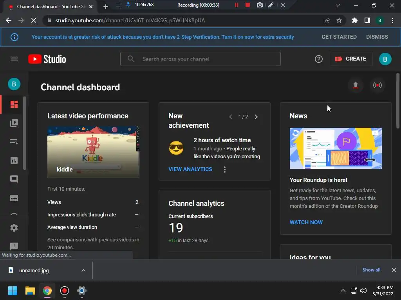Screen dimensions: 401x300
Task: Stop the screen recording
Action: 247,5
